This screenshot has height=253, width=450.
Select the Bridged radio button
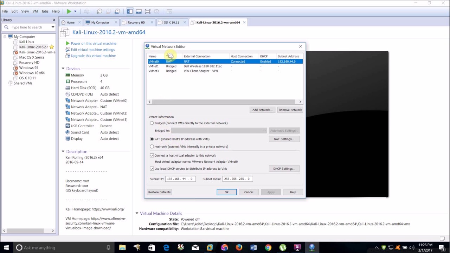tap(152, 123)
